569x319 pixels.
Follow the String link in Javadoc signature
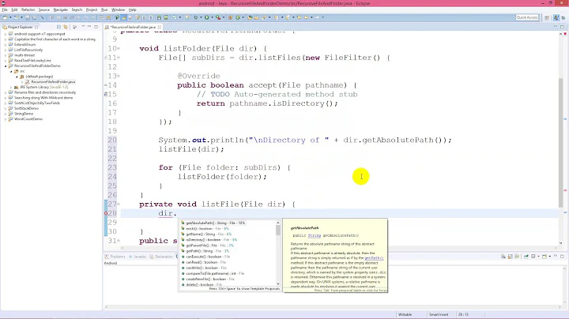tap(315, 235)
